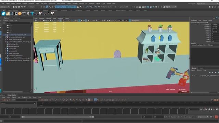Screen dimensions: 219x123
Task: Click the play forward button
Action: tap(211, 109)
